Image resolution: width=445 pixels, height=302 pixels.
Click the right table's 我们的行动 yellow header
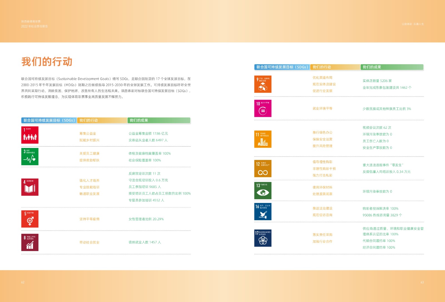[335, 67]
